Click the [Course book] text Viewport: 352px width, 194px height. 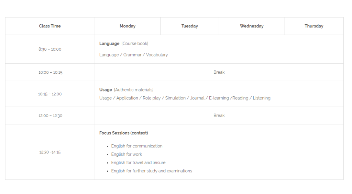135,44
